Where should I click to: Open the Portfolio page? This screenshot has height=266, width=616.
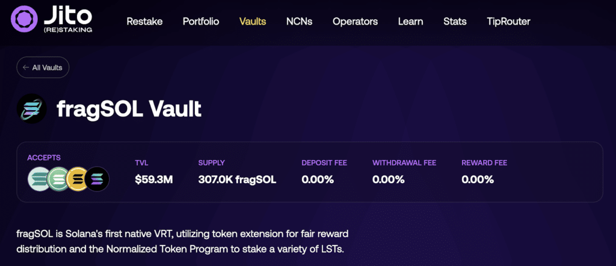[201, 22]
